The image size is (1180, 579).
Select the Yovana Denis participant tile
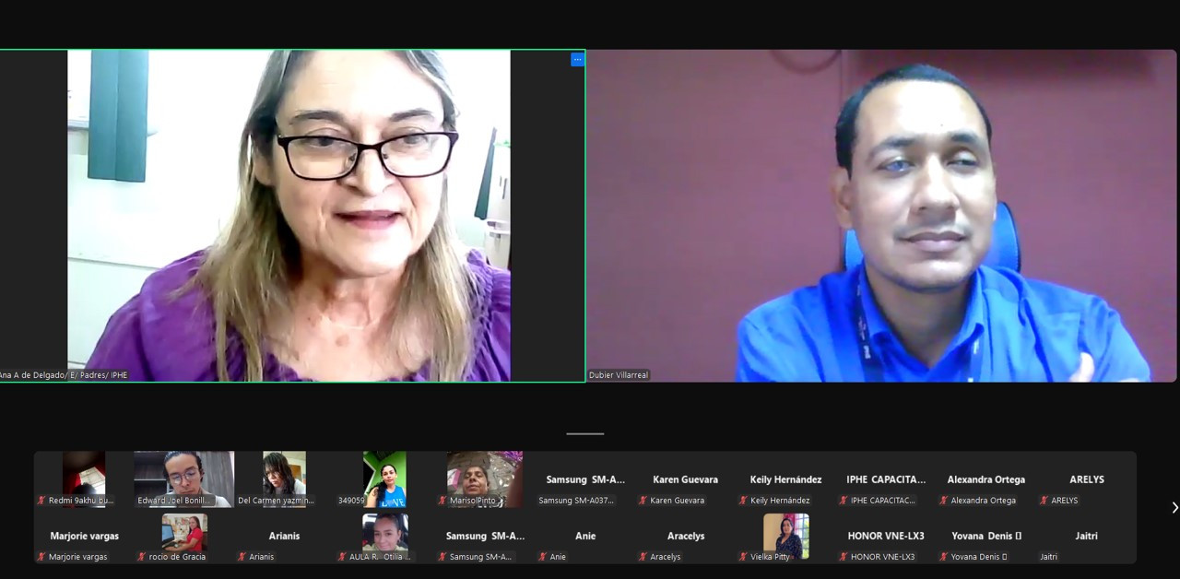[x=985, y=537]
